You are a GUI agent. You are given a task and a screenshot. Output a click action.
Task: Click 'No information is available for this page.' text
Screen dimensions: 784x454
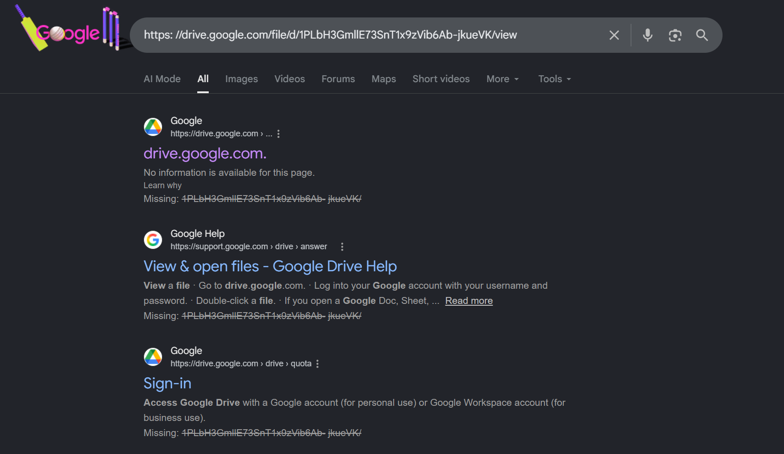229,173
